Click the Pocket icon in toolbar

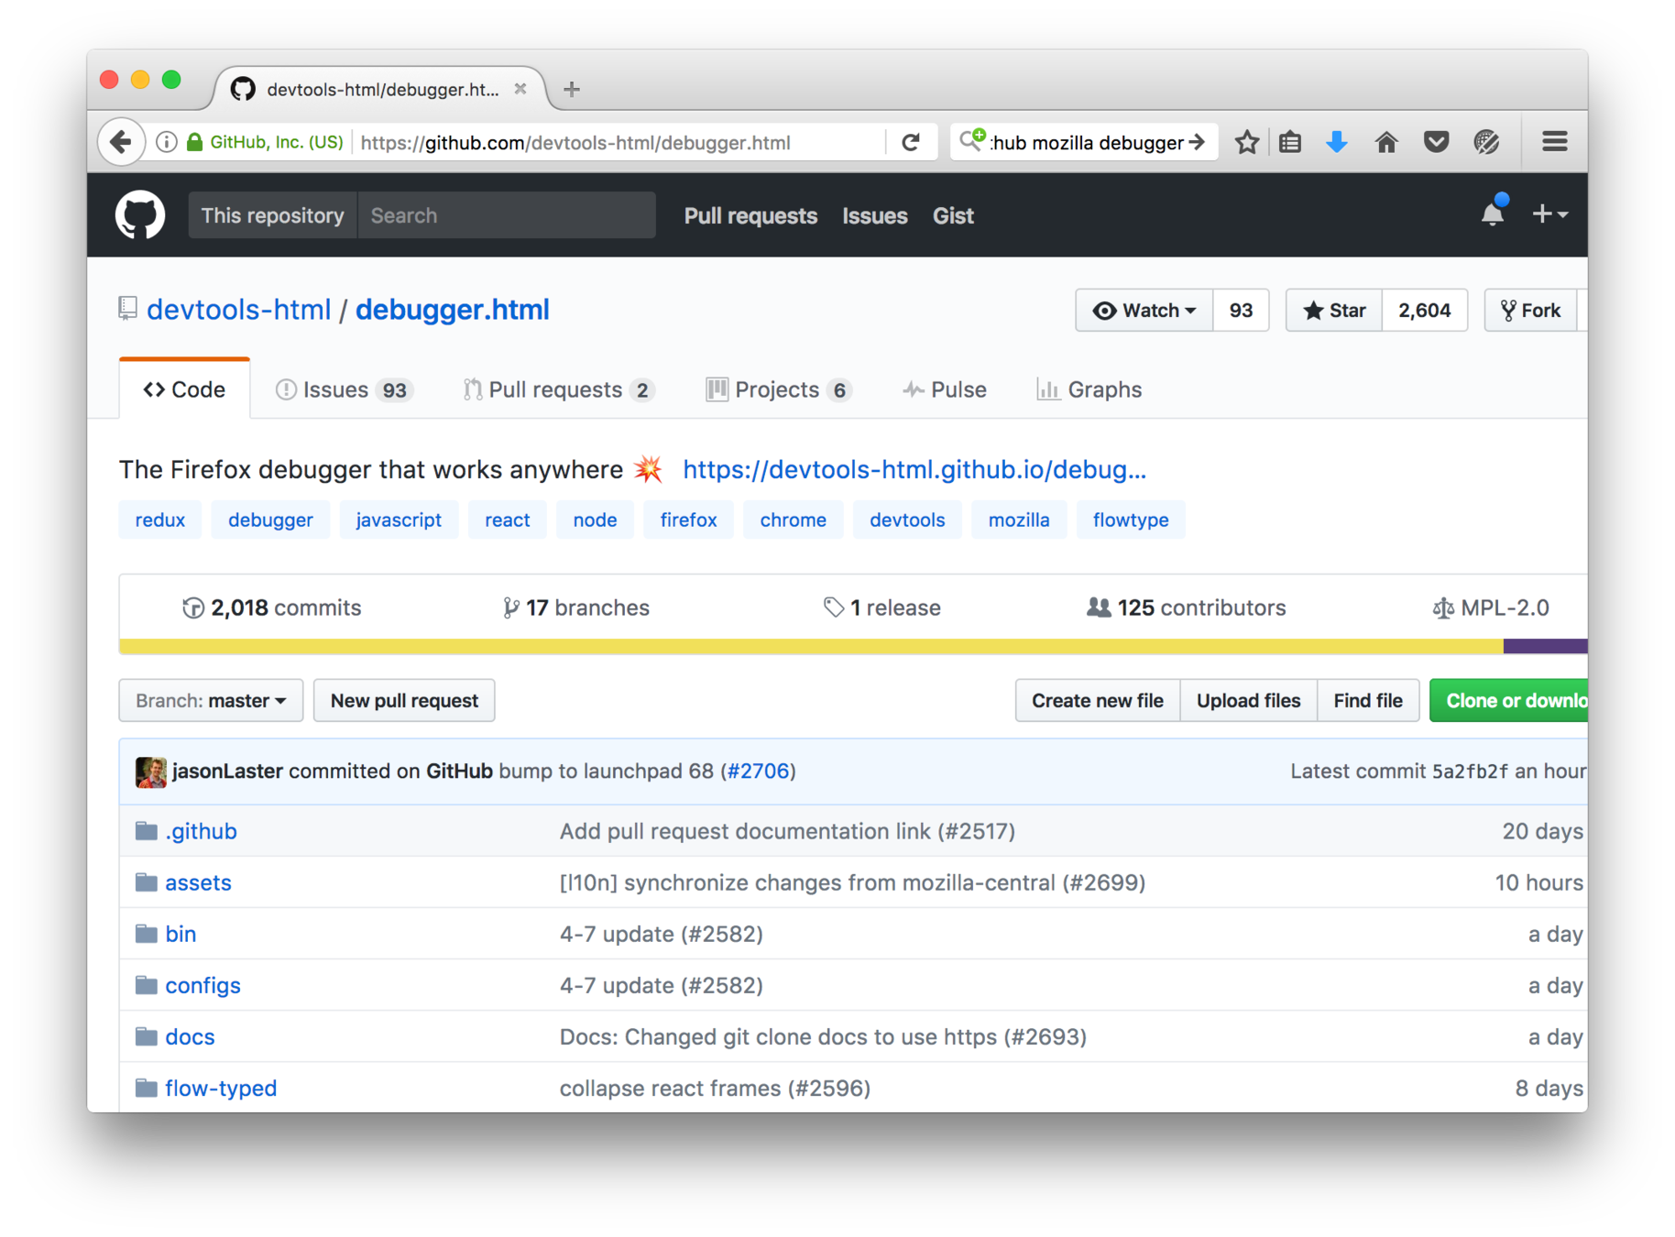1436,142
